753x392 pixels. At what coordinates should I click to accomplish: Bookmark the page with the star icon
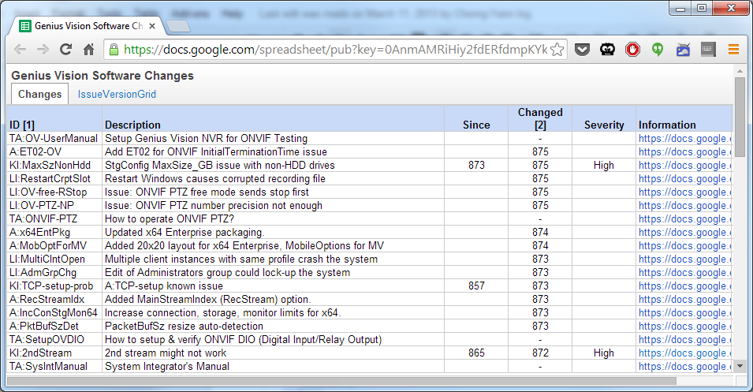click(557, 50)
